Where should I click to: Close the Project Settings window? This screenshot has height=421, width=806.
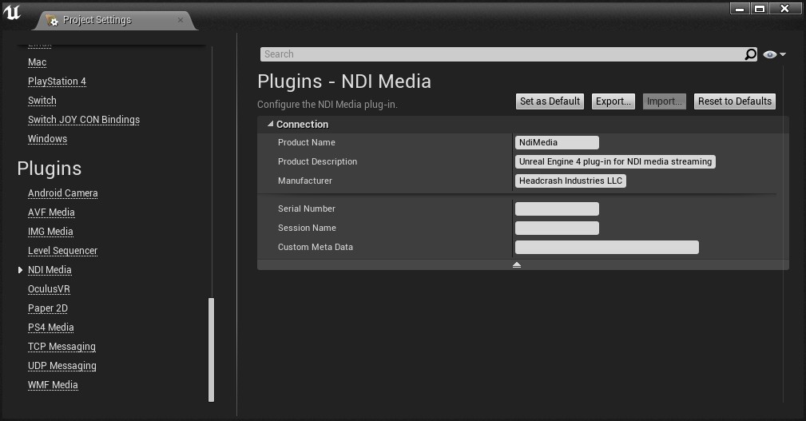[x=785, y=9]
